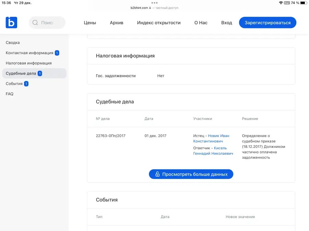
Task: Open the Цены menu item
Action: 90,23
